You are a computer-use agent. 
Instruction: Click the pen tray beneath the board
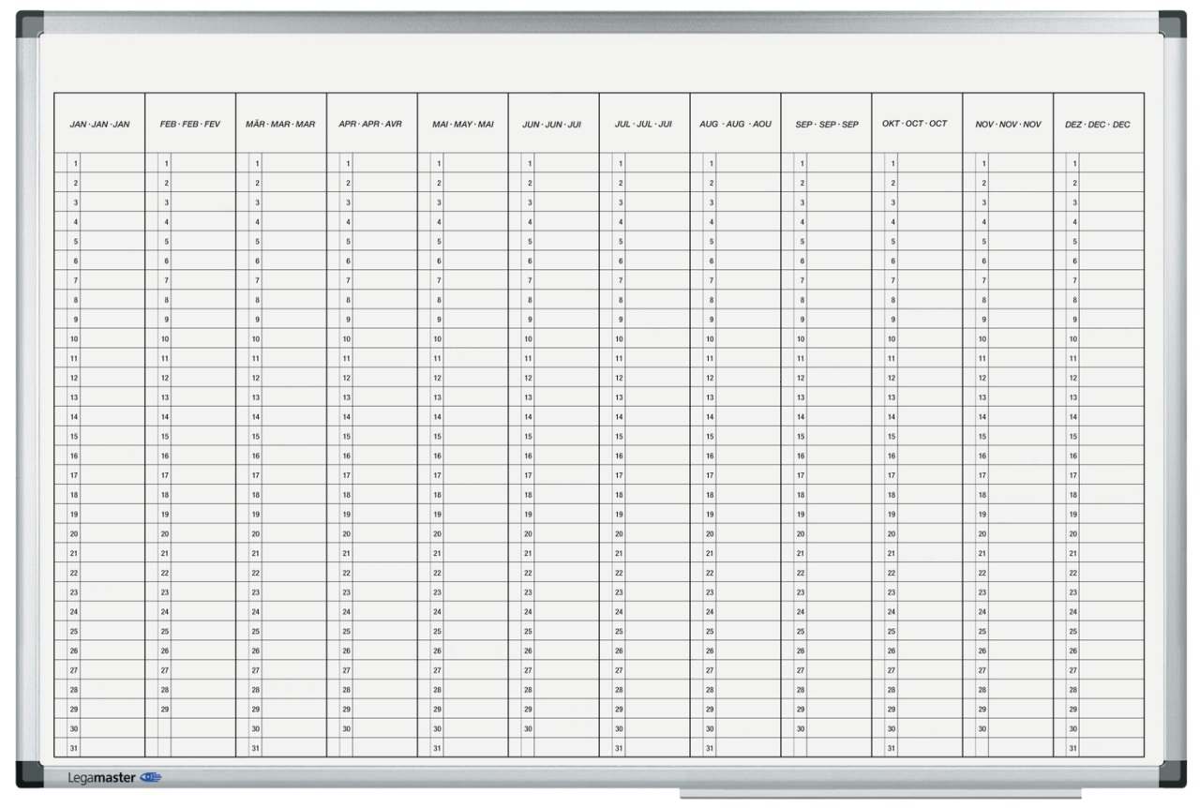(879, 794)
